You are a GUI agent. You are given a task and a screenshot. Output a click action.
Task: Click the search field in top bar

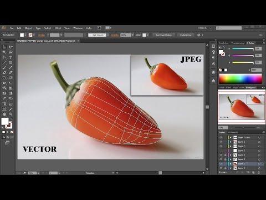[229, 28]
